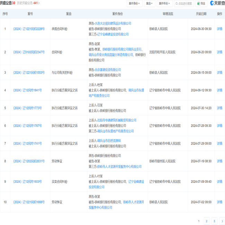Viewport: 225px width, 225px height.
Task: Click 详情 for row 4
Action: click(219, 90)
